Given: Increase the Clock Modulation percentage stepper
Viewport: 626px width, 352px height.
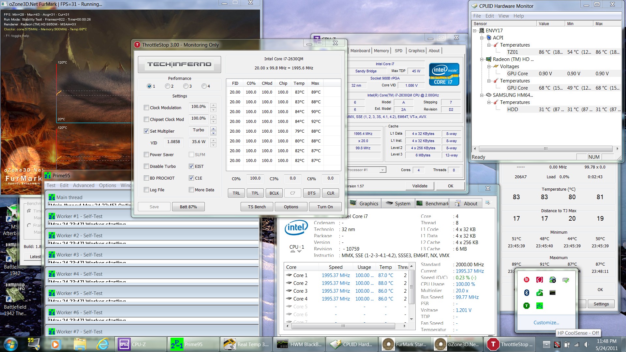Looking at the screenshot, I should 213,105.
